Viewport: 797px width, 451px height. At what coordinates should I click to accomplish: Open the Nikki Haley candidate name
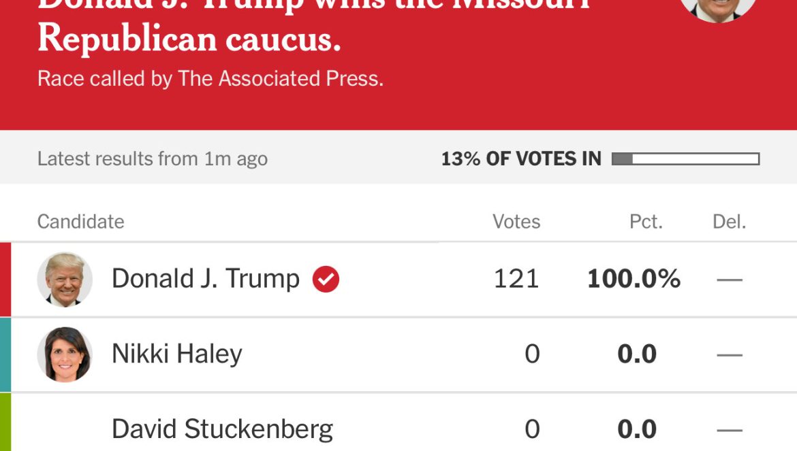point(176,354)
